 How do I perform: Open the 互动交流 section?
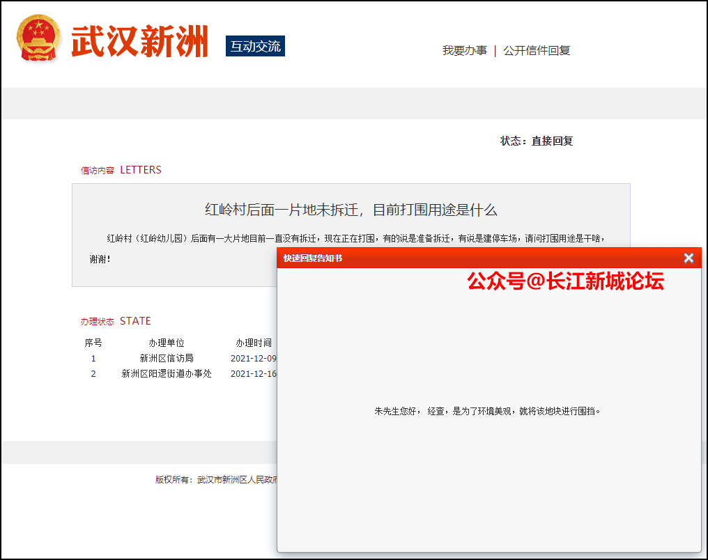coord(254,45)
